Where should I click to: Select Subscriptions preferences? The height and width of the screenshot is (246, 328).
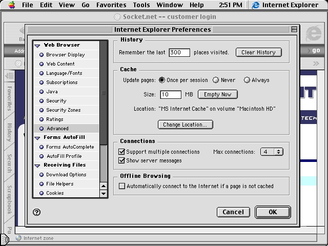point(66,83)
